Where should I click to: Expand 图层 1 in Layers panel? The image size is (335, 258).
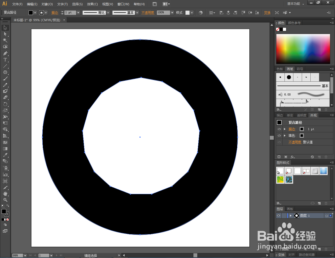click(291, 216)
